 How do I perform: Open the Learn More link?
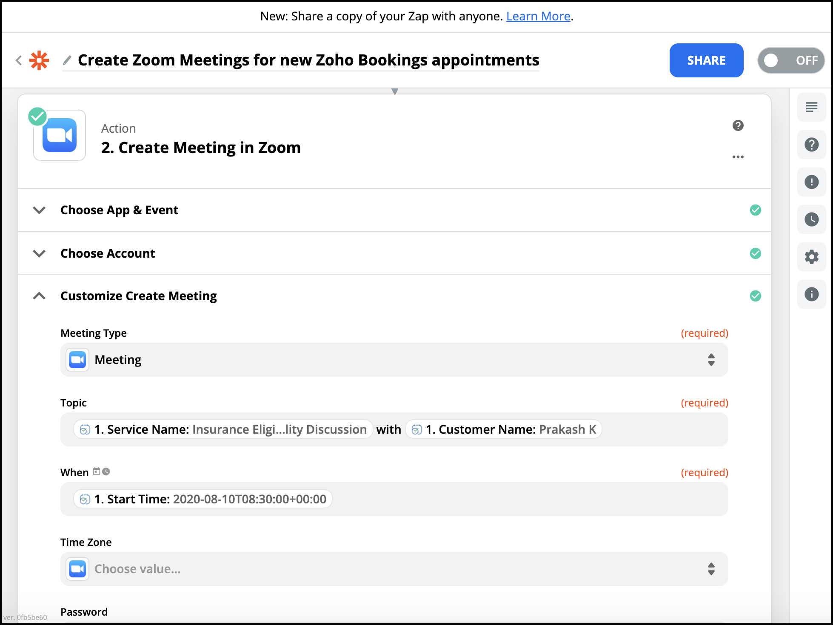click(538, 16)
